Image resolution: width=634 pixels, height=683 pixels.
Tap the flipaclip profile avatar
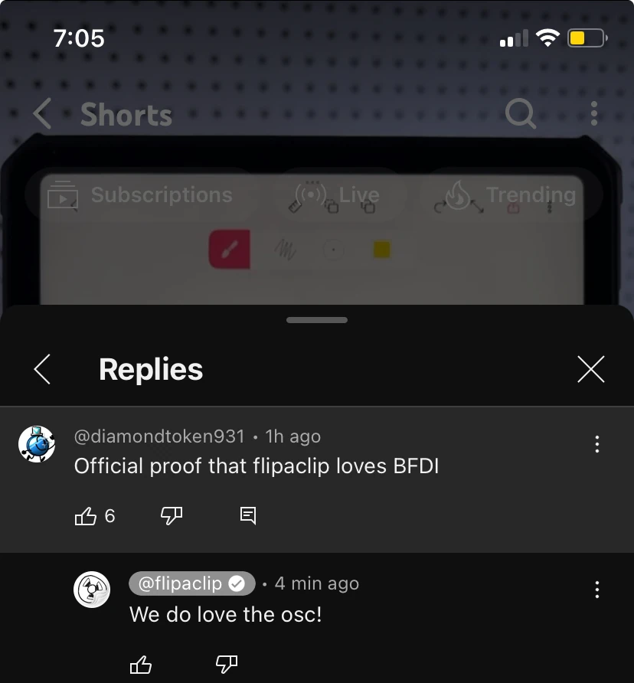pyautogui.click(x=92, y=590)
